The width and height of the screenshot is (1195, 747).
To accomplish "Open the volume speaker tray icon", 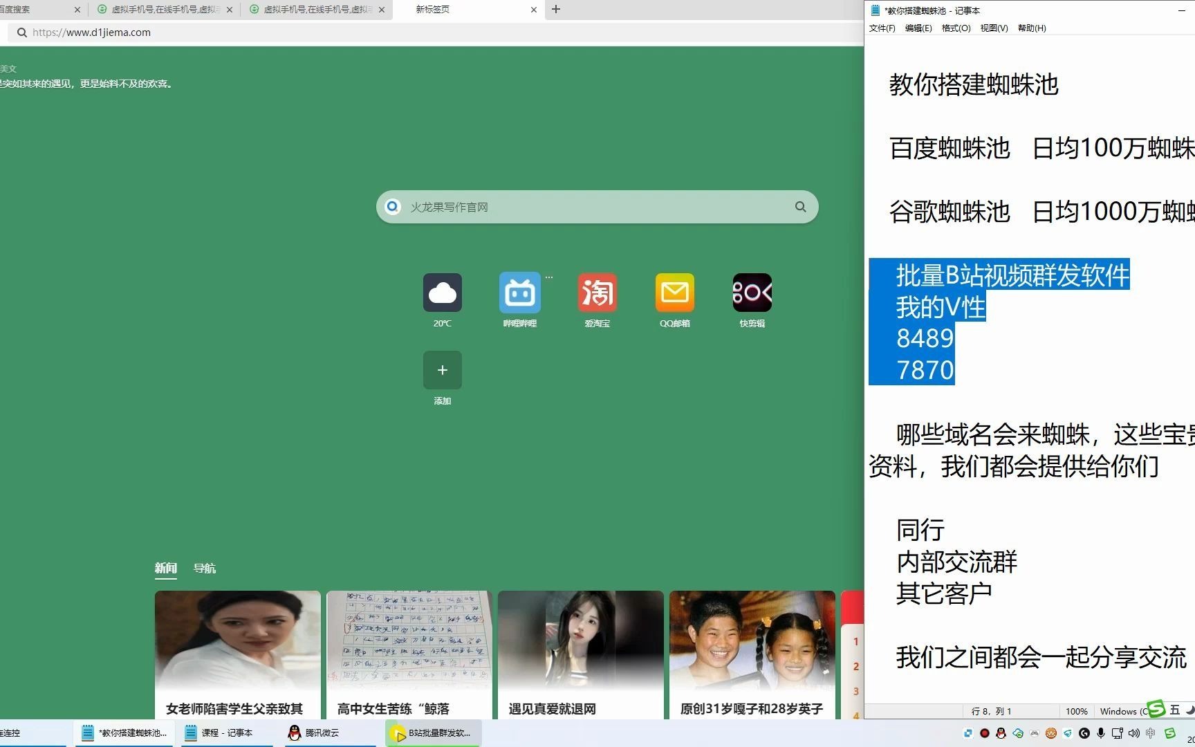I will [x=1134, y=733].
